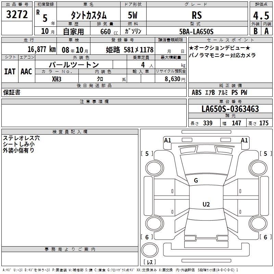This screenshot has width=274, height=274.
Task: Click the door type 5W
Action: (x=133, y=15)
